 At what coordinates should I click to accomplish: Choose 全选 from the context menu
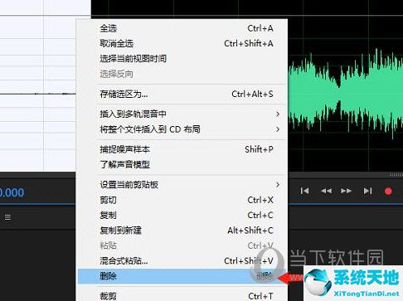[x=182, y=28]
